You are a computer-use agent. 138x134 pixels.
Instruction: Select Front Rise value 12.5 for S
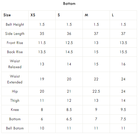point(69,43)
